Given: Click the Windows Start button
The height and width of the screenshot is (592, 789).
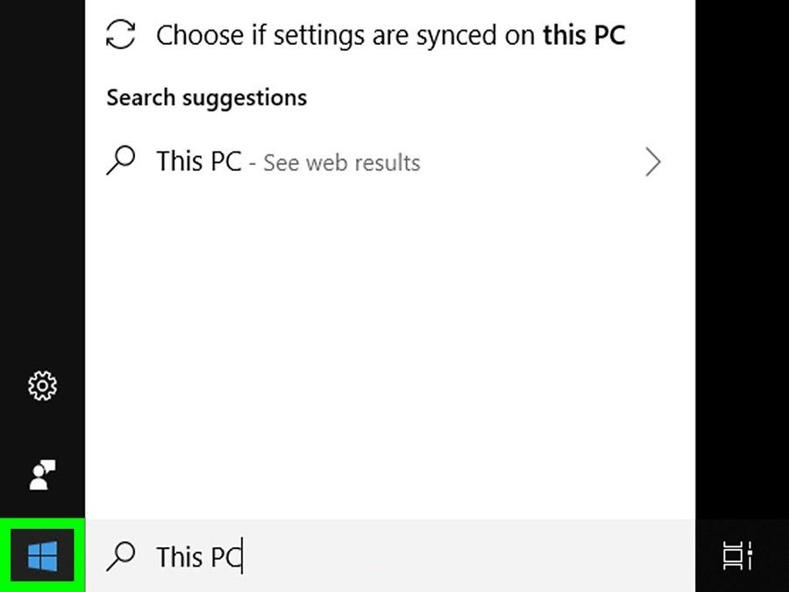Looking at the screenshot, I should [42, 556].
